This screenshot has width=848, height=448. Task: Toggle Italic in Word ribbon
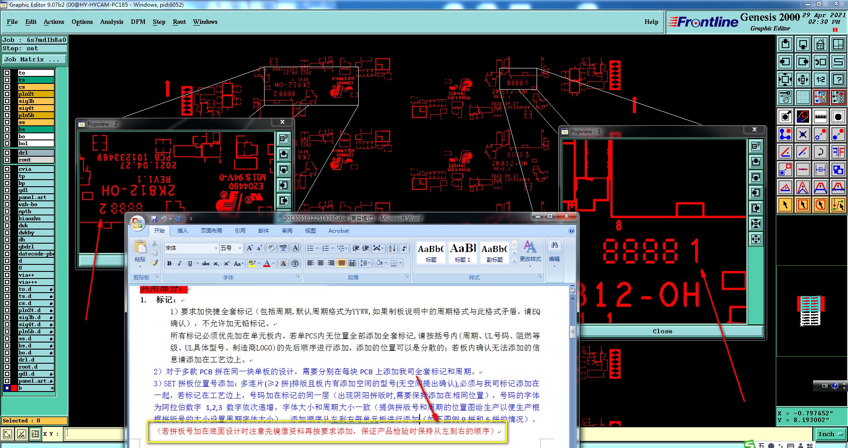[x=179, y=264]
